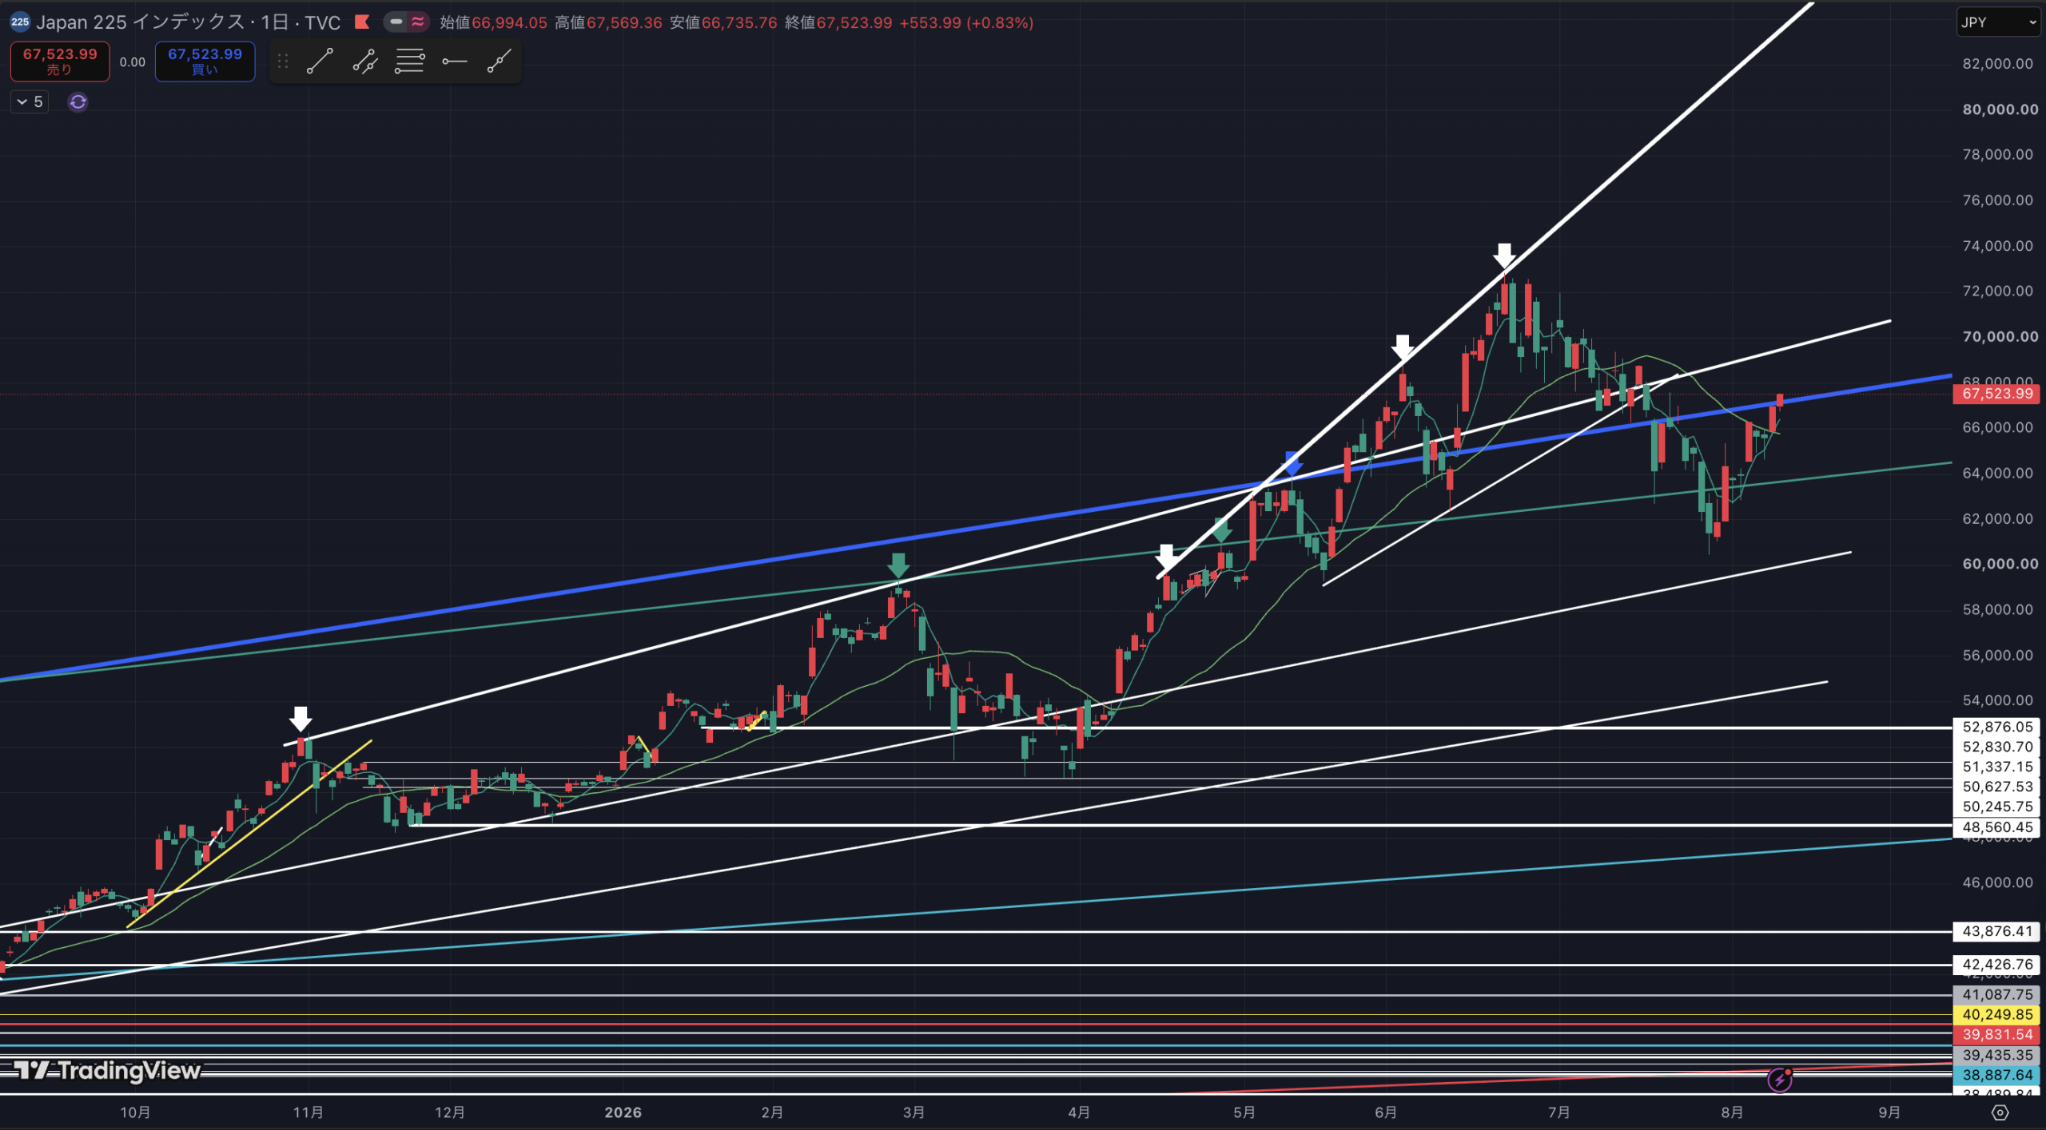Click the purple refresh circle icon
The image size is (2046, 1130).
[x=78, y=102]
